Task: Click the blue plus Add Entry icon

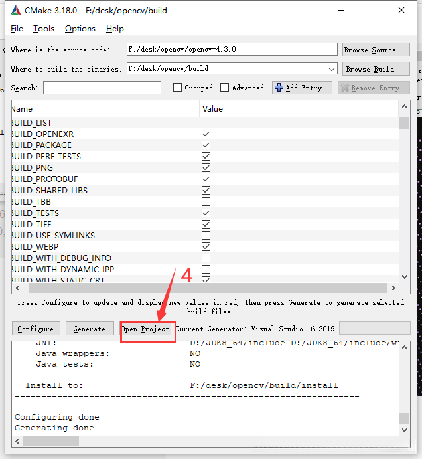Action: point(279,88)
